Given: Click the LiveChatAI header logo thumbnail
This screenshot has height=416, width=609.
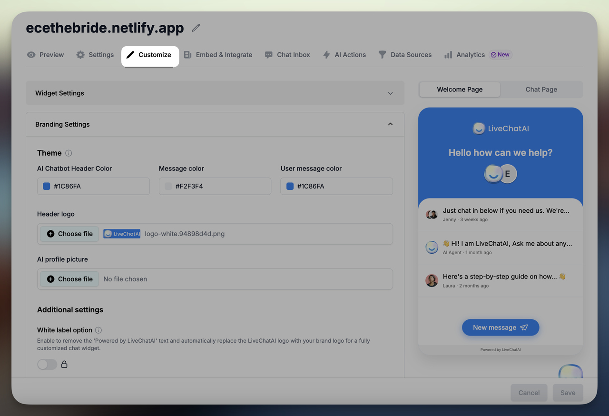Looking at the screenshot, I should [122, 234].
